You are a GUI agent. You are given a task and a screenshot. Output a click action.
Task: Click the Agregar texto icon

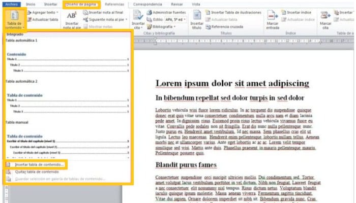point(29,13)
